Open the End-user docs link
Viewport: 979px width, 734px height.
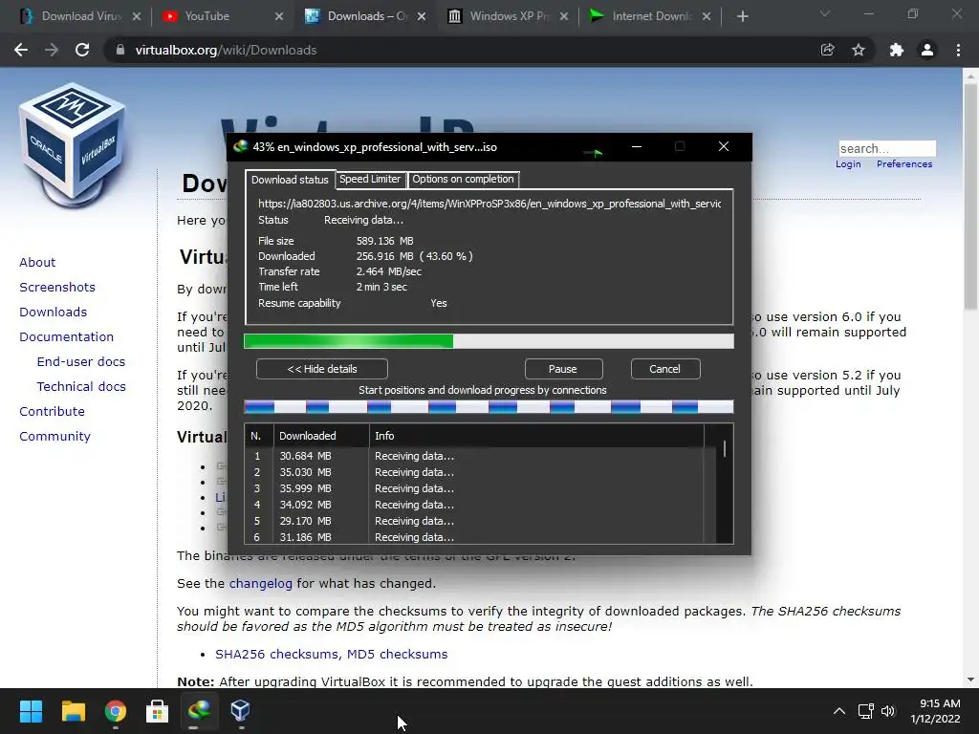coord(81,362)
